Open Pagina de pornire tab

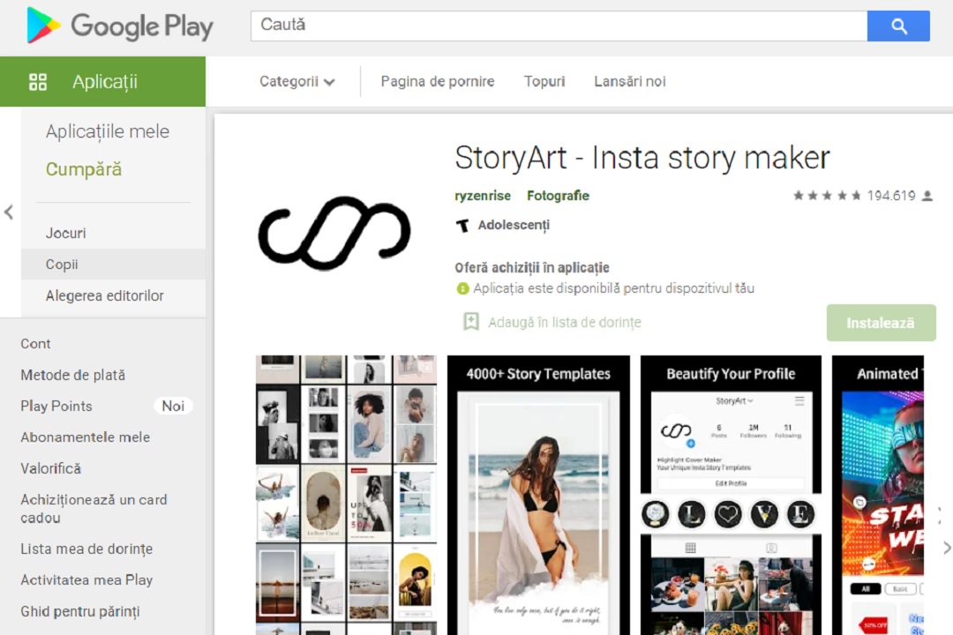[438, 81]
